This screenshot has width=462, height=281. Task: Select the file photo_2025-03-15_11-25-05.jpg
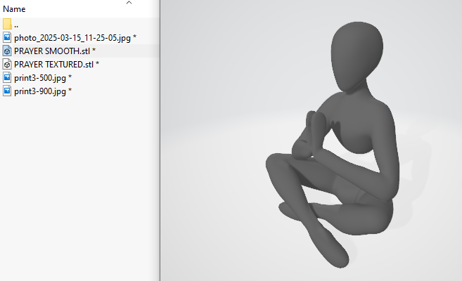(75, 38)
